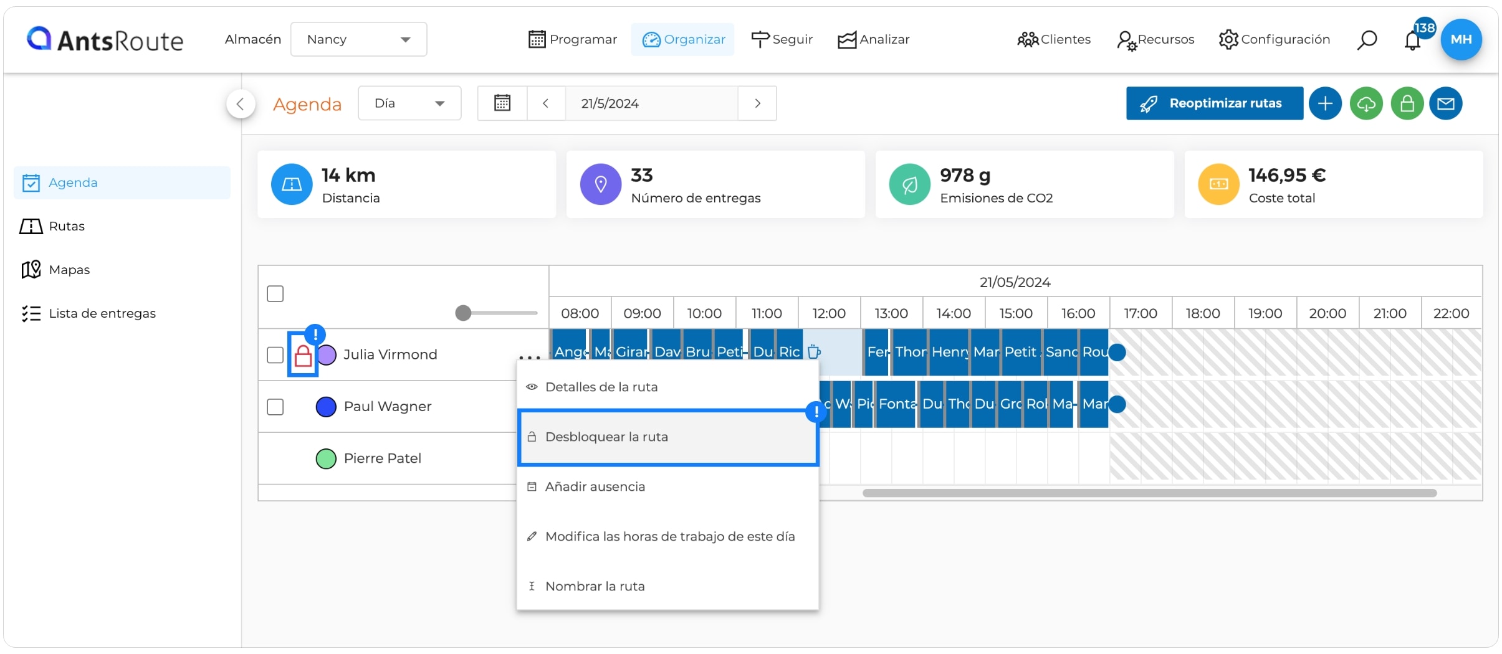Click the Paul Wagner name
The height and width of the screenshot is (654, 1502).
(x=388, y=407)
